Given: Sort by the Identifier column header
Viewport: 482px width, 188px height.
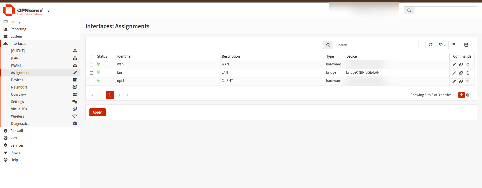Looking at the screenshot, I should click(168, 56).
